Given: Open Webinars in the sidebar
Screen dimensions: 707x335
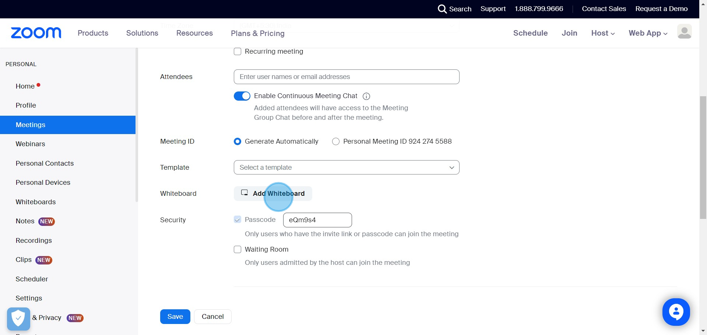Looking at the screenshot, I should [x=30, y=144].
